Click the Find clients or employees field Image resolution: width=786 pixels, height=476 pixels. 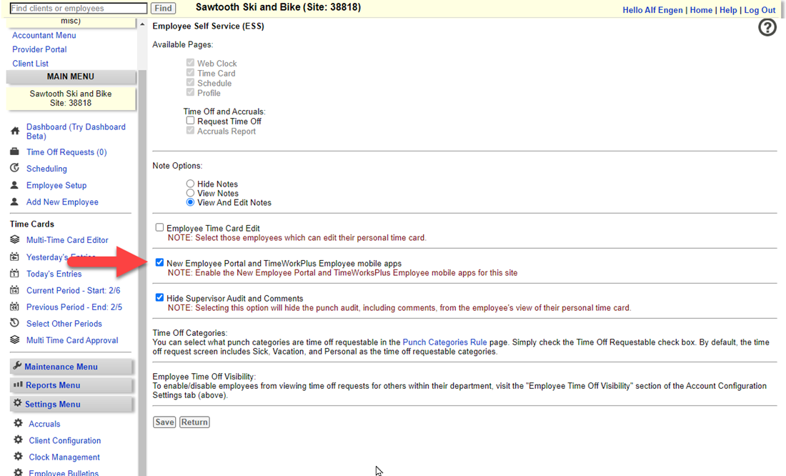[x=79, y=9]
